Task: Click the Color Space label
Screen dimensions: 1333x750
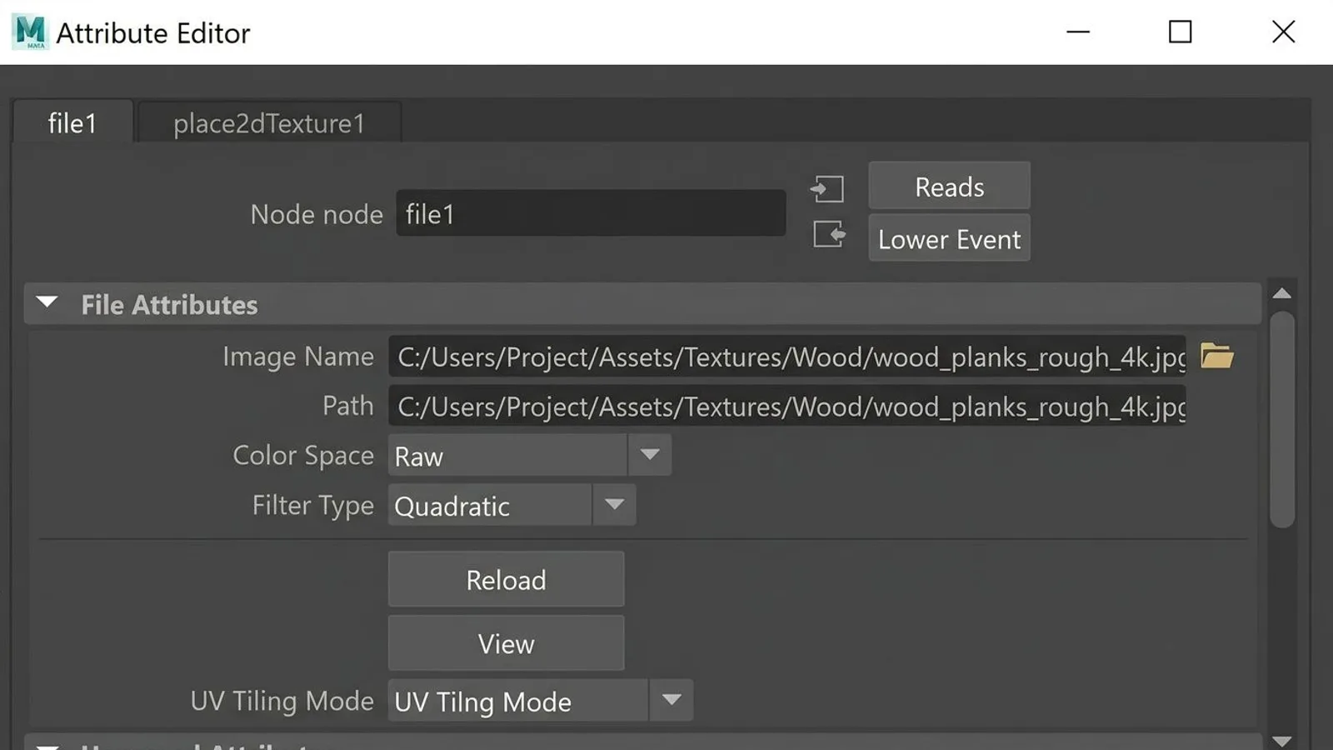Action: pyautogui.click(x=303, y=456)
